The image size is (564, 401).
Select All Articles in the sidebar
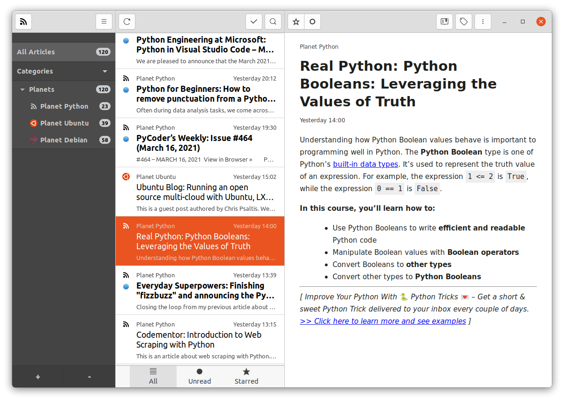64,52
